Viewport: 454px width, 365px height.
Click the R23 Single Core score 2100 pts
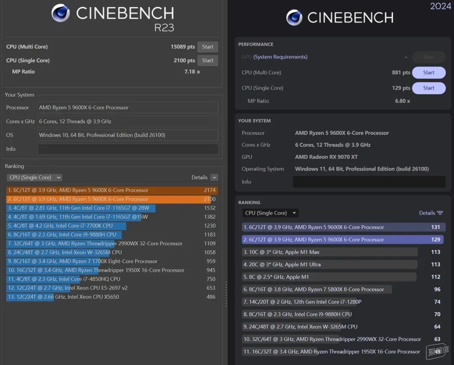184,60
